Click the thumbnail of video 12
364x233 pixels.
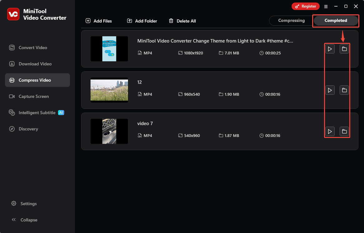click(x=109, y=90)
